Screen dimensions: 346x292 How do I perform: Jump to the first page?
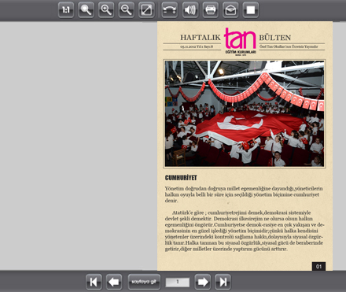pos(94,282)
